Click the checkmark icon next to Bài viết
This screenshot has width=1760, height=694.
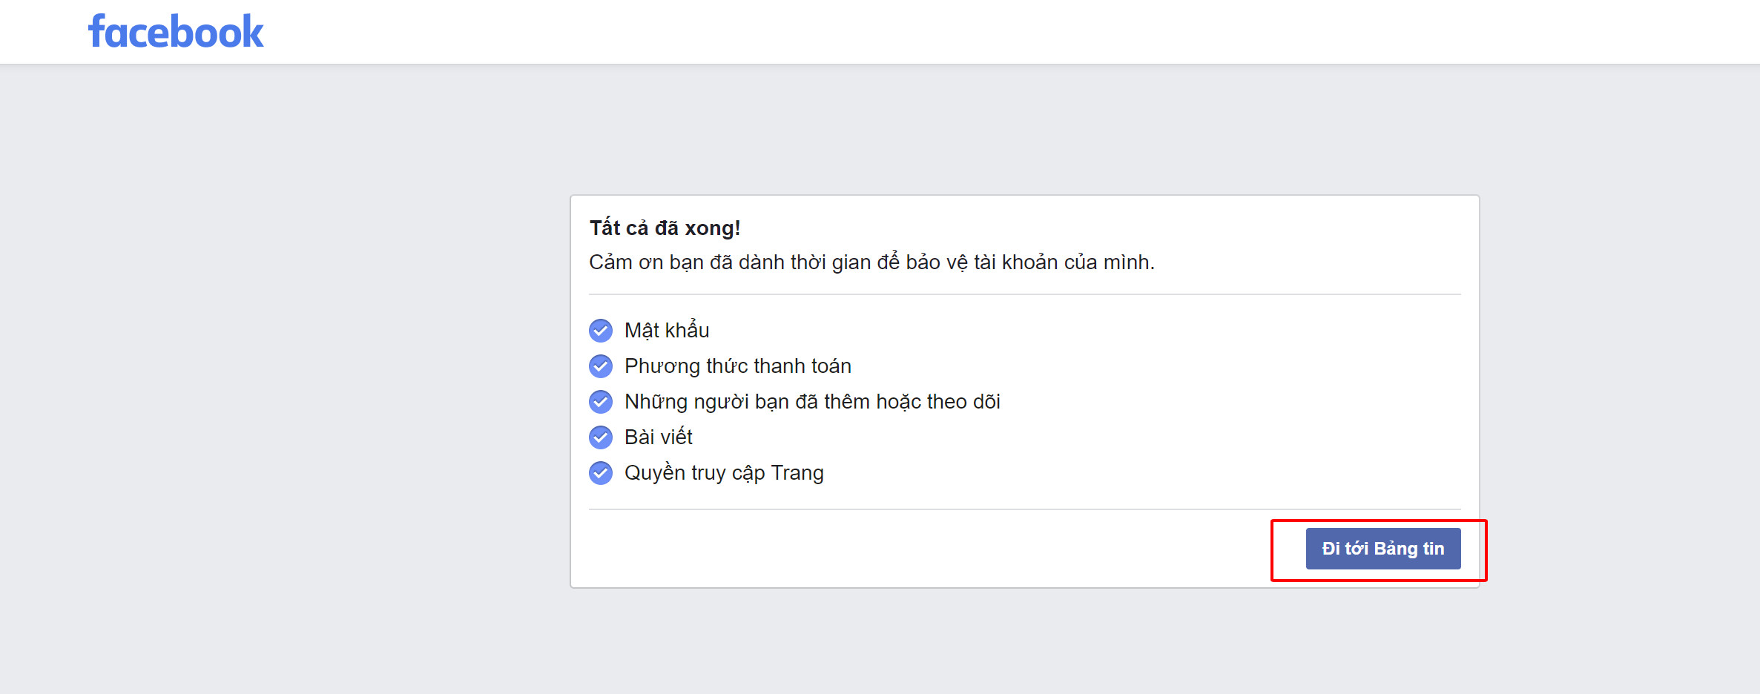click(601, 437)
